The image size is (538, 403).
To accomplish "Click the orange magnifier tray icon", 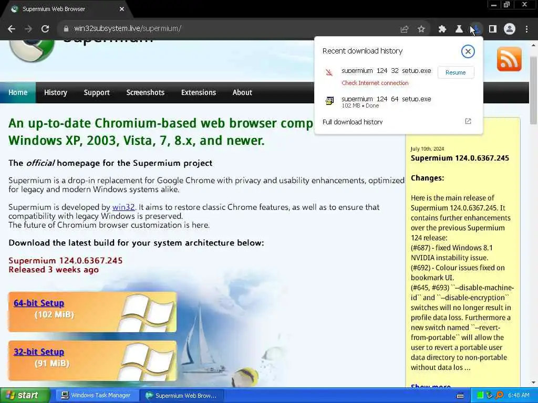I will (x=499, y=396).
